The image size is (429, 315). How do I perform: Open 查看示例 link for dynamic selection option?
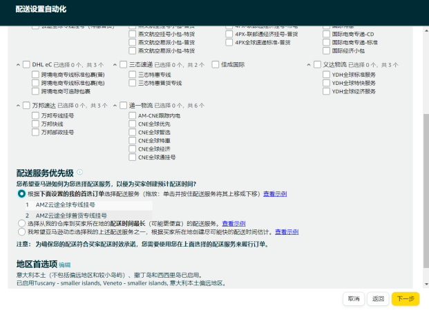[x=287, y=232]
